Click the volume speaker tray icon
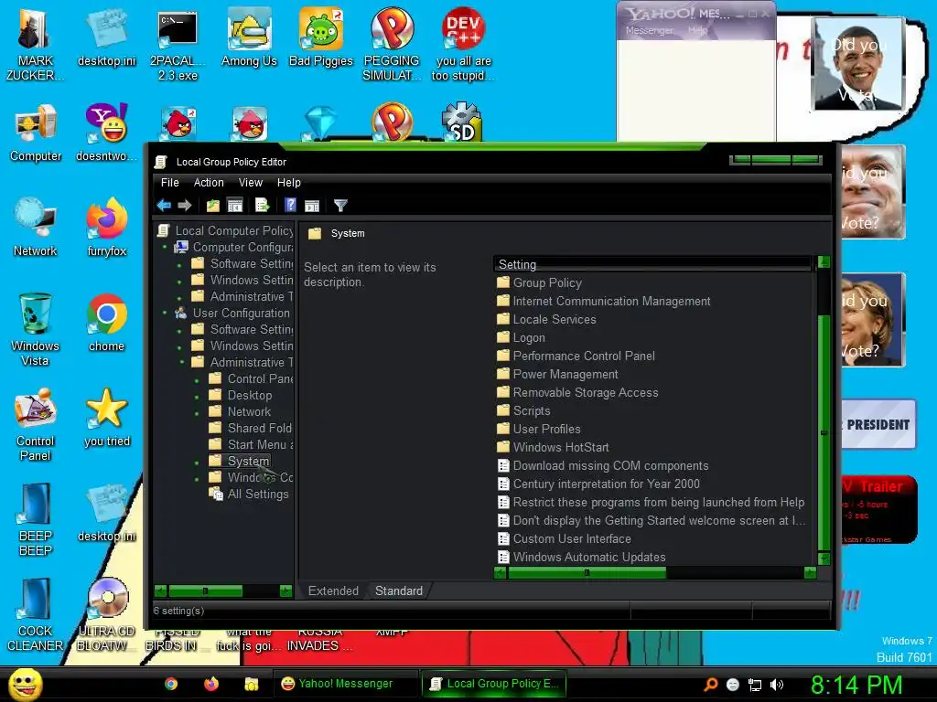Viewport: 937px width, 702px height. 776,685
